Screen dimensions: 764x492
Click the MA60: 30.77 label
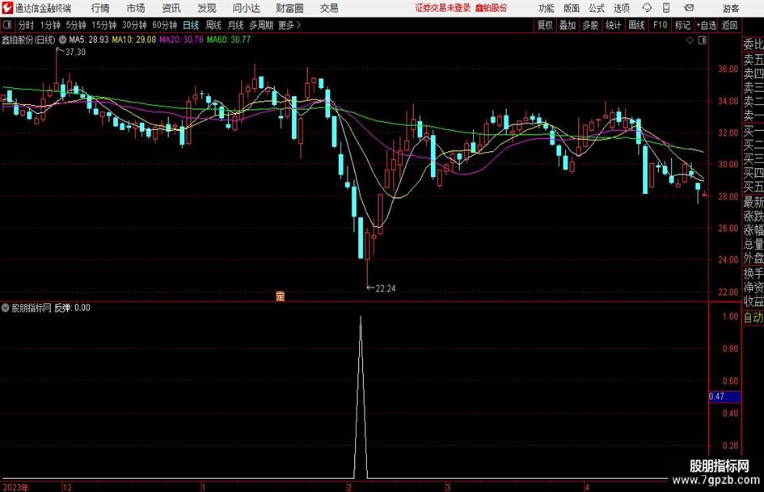click(x=229, y=40)
